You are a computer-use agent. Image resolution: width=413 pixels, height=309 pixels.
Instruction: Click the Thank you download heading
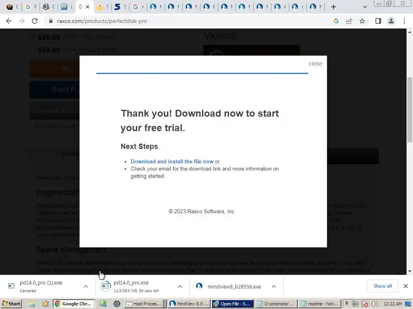(x=200, y=121)
